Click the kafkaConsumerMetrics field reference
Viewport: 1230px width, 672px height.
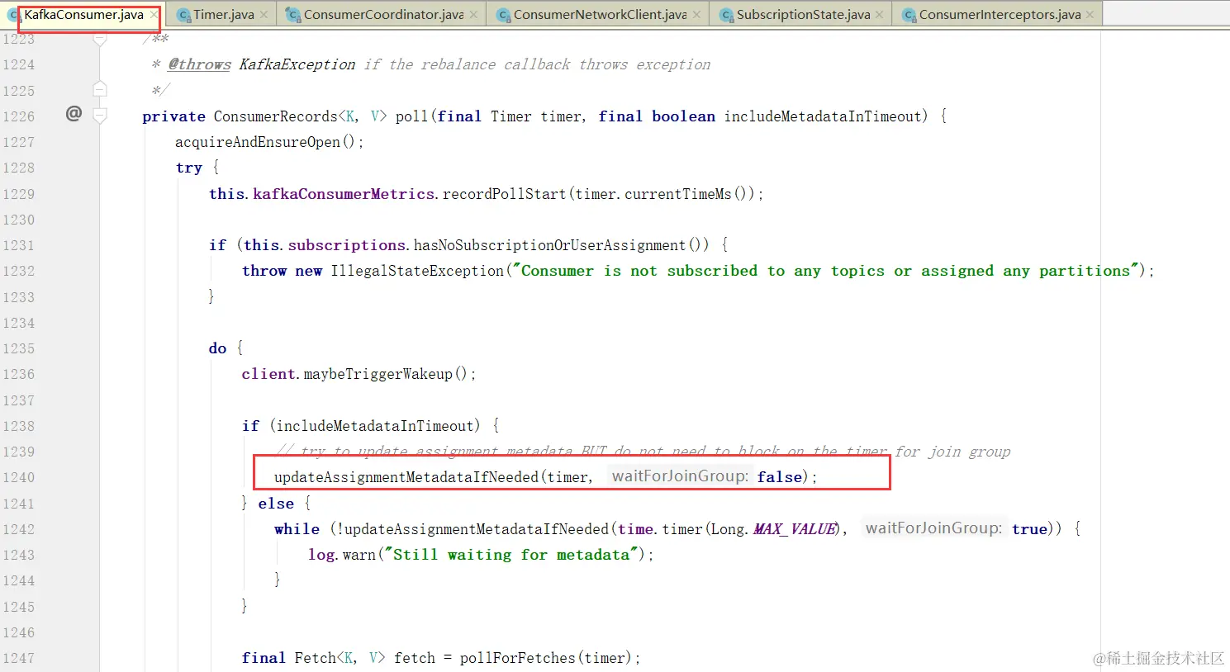click(344, 194)
